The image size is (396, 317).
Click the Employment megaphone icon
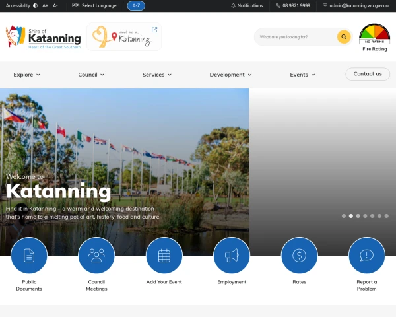tap(232, 256)
